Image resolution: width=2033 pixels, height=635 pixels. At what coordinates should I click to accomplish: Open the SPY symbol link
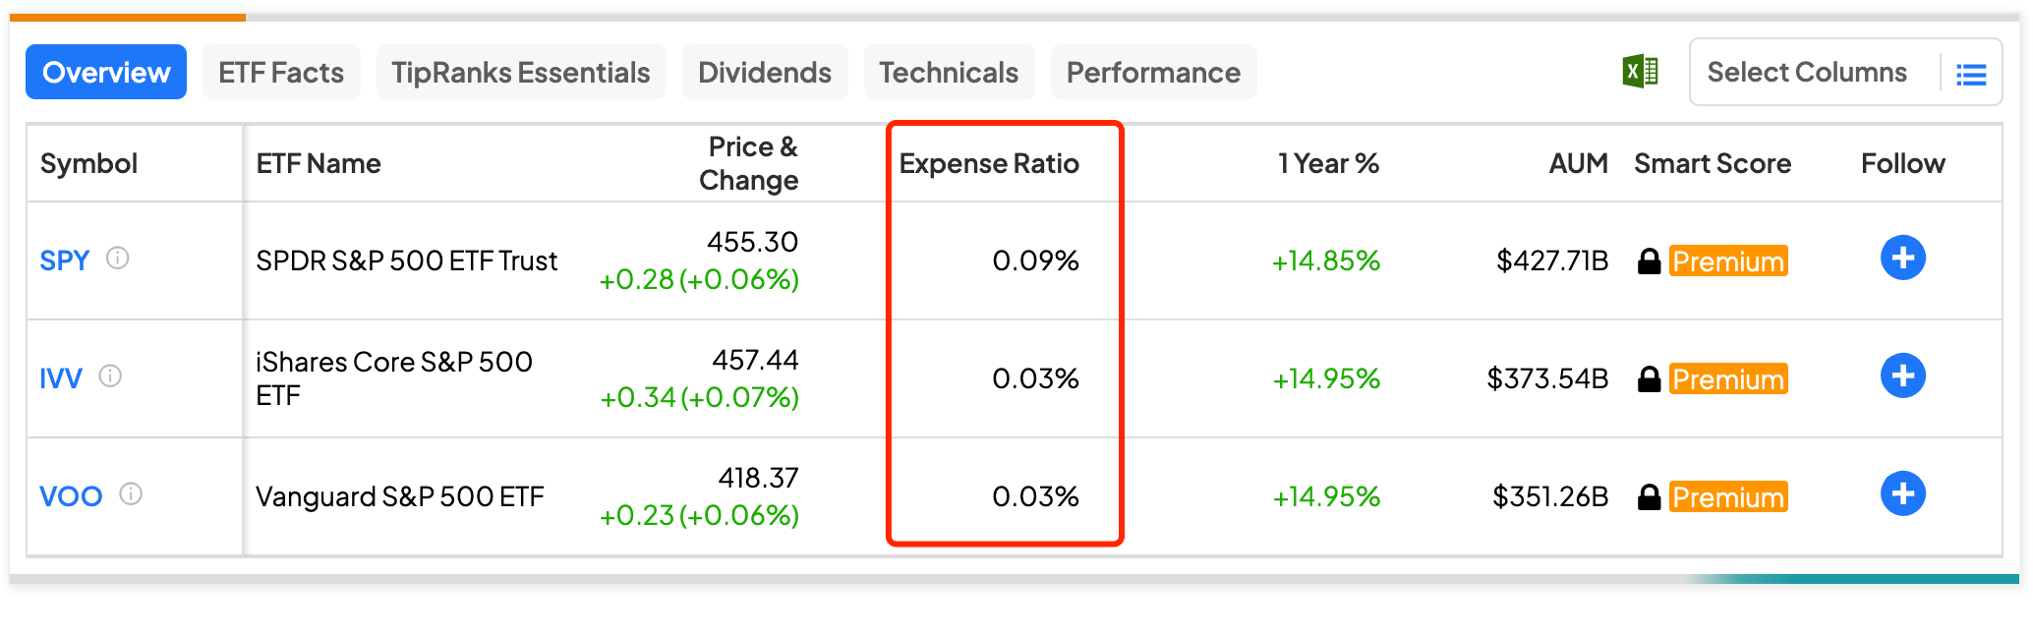pyautogui.click(x=65, y=260)
